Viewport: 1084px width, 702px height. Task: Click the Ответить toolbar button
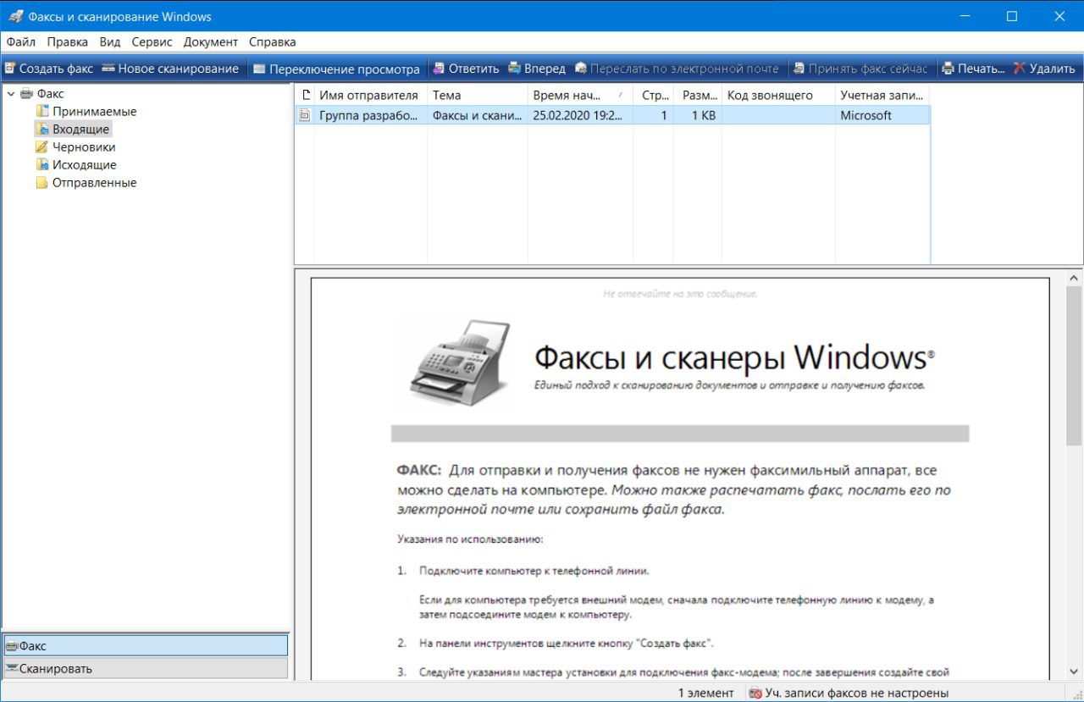click(x=466, y=69)
